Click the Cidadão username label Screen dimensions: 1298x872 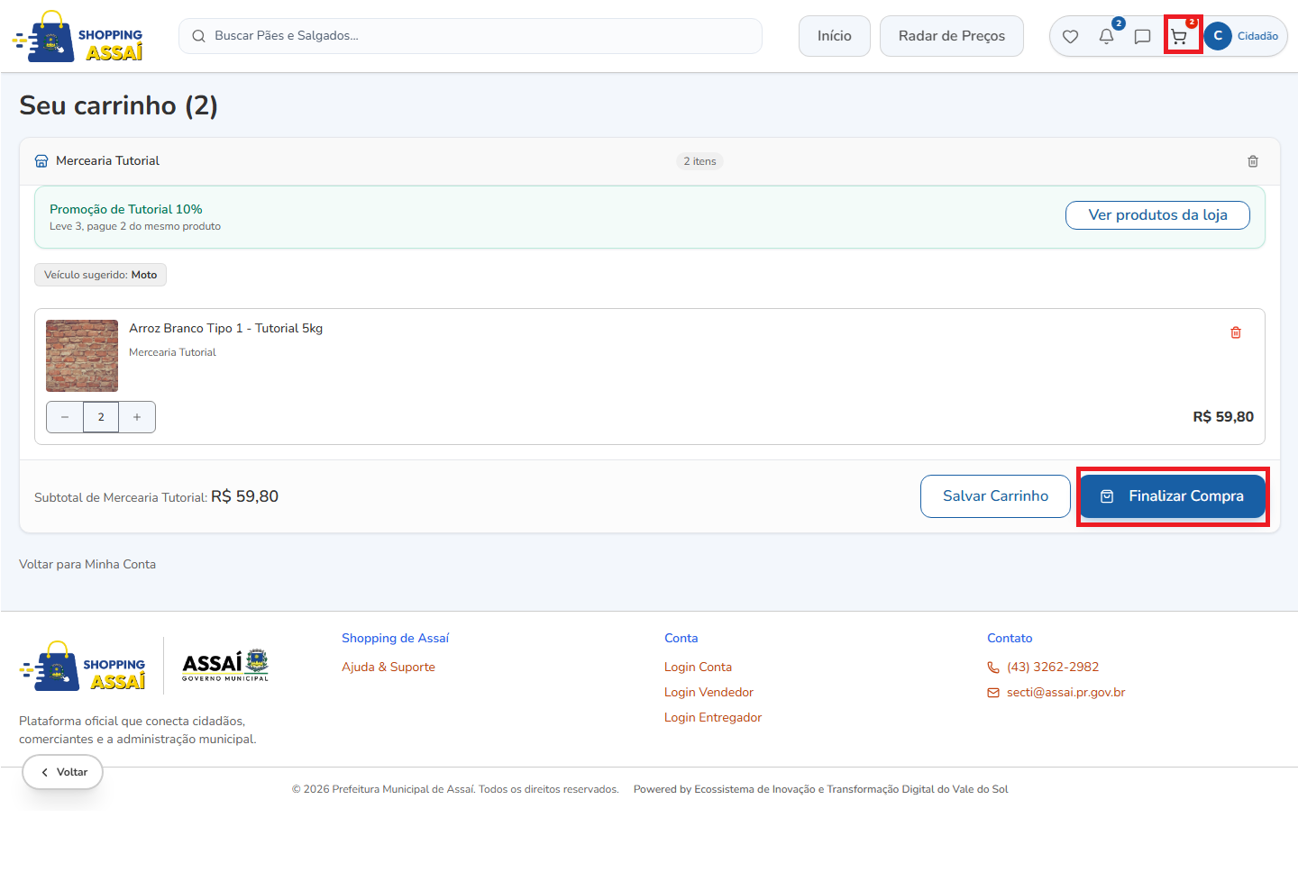coord(1257,36)
